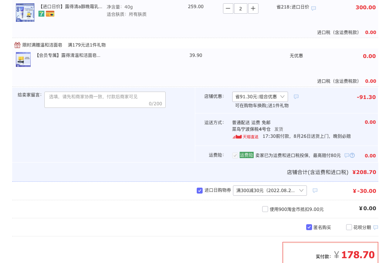389x263 pixels.
Task: Click the seller message text box
Action: coord(105,100)
